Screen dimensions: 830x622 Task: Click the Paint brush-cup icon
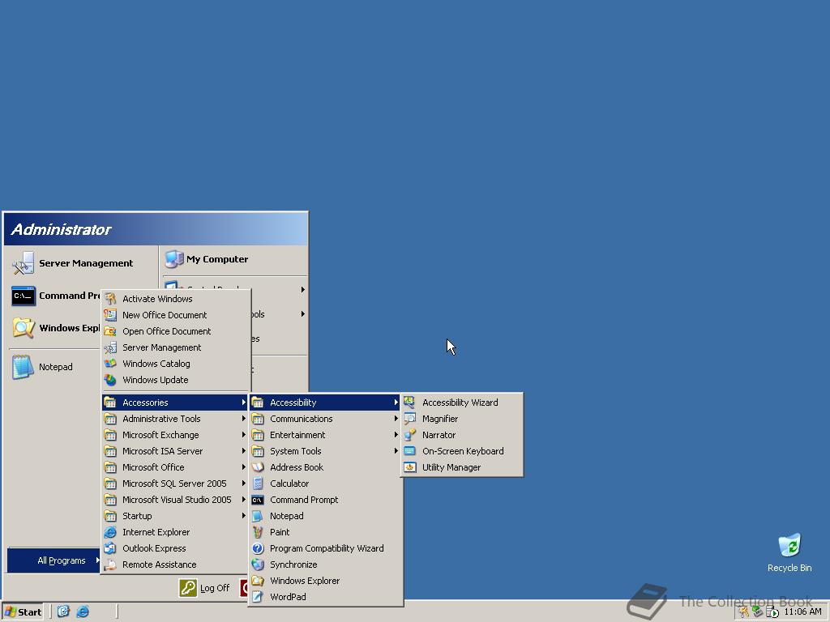258,532
